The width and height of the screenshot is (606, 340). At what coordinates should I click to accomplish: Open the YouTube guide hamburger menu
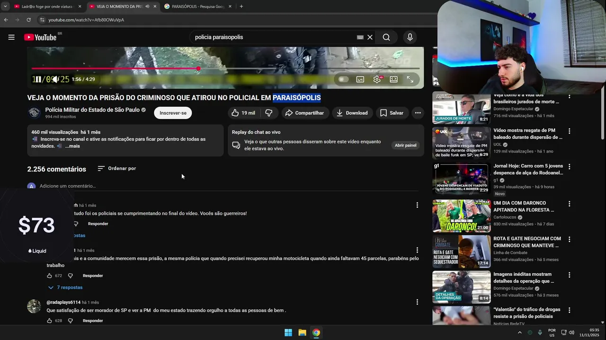pos(11,37)
